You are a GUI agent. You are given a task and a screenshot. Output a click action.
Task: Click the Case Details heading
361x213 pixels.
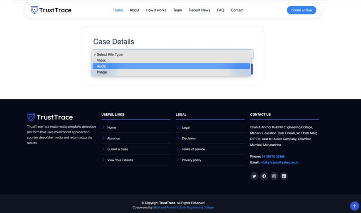pos(113,42)
